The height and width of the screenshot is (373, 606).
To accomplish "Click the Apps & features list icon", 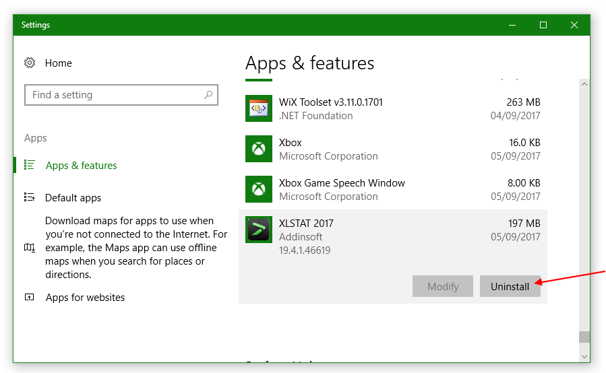I will [30, 165].
